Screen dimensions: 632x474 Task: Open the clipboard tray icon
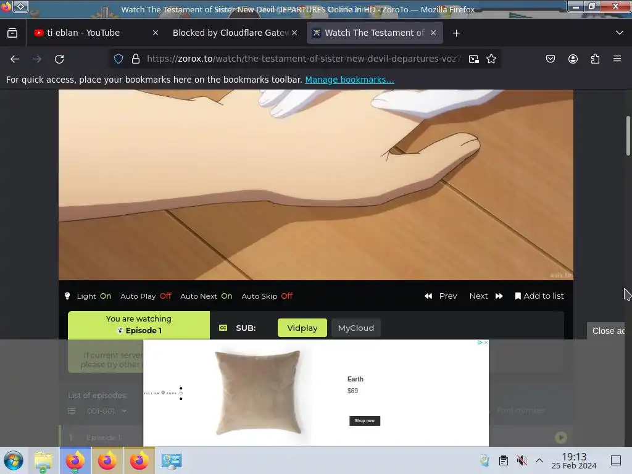(504, 460)
